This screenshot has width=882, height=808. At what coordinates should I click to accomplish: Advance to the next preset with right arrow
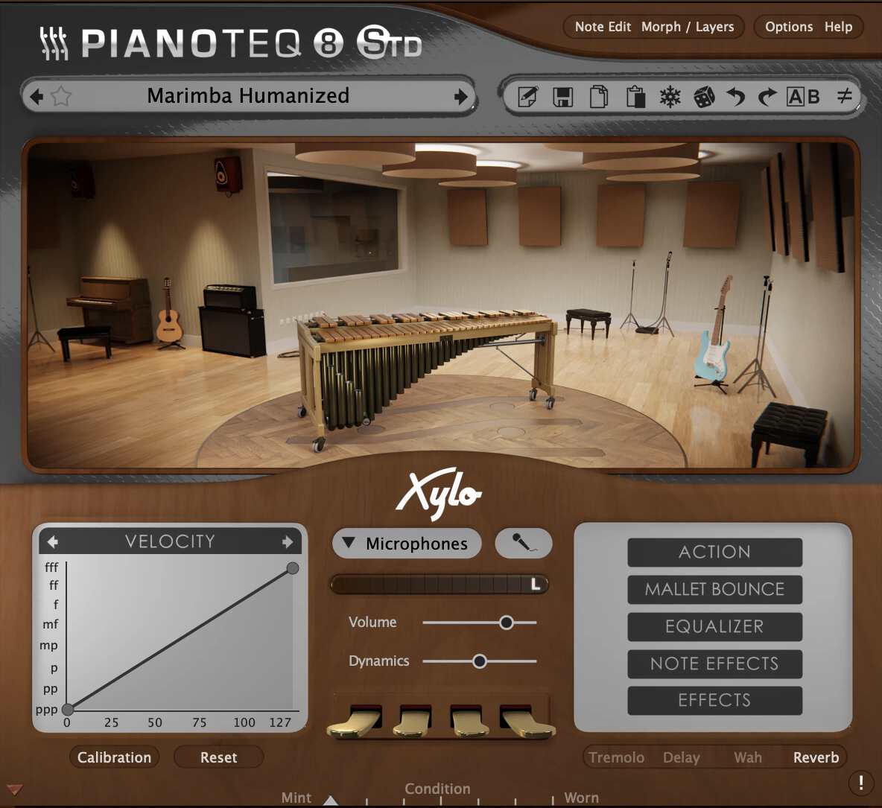point(460,96)
